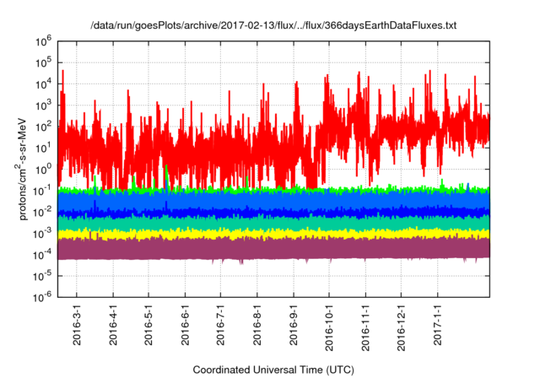Viewport: 540px width, 378px height.
Task: Click the 10^-6 y-axis tick label
Action: (44, 296)
